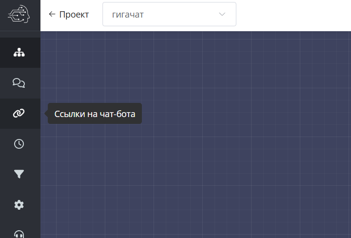Open the clock history icon
The image size is (351, 238).
coord(19,143)
